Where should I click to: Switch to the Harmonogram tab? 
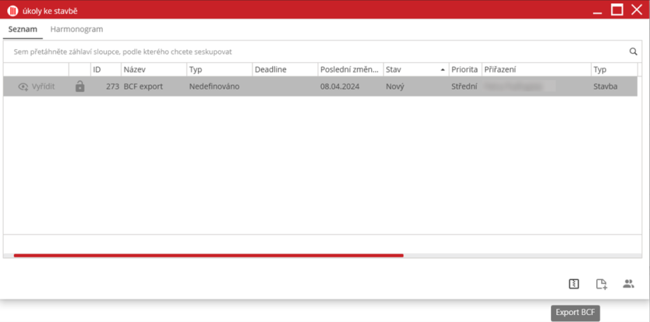coord(76,29)
